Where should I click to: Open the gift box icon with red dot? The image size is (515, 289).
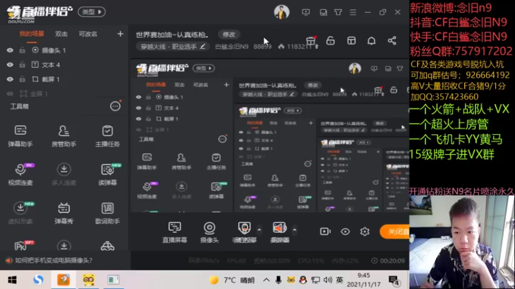click(x=311, y=40)
